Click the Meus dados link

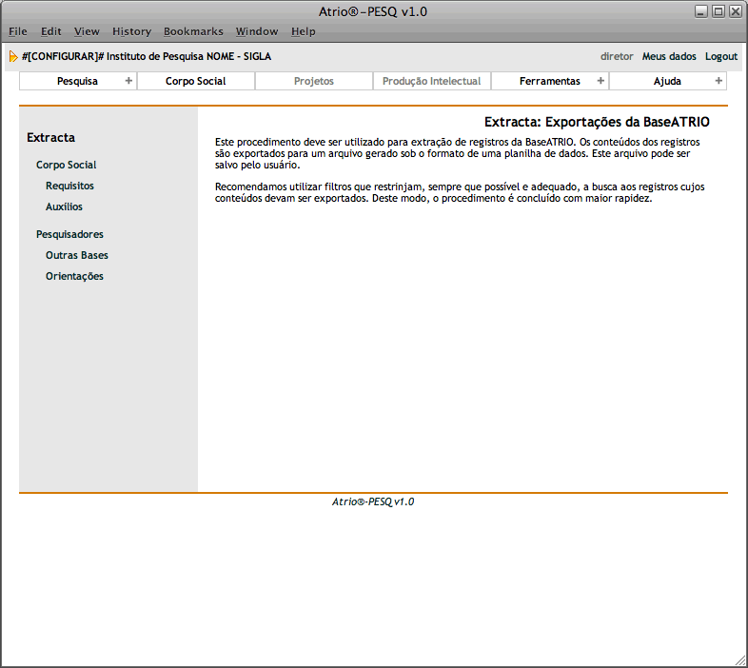[669, 56]
